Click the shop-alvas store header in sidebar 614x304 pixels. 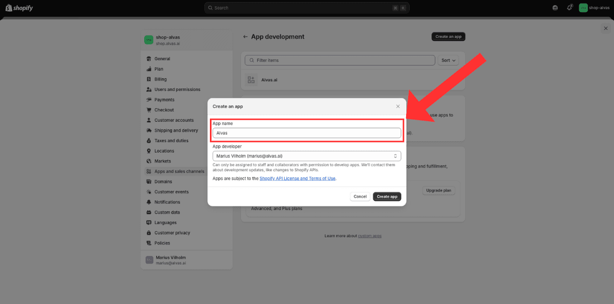pos(187,40)
